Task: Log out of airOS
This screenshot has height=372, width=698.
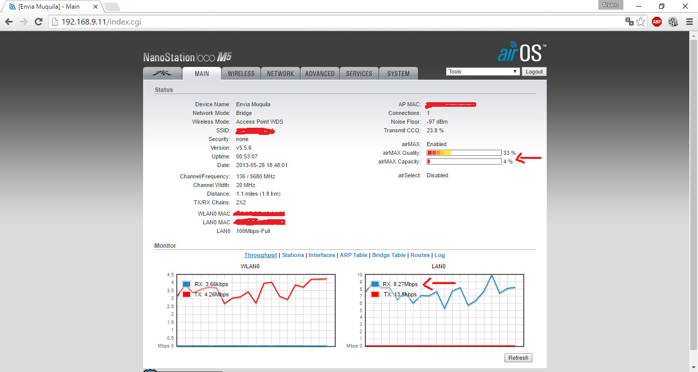Action: point(534,72)
